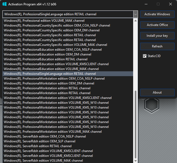The height and width of the screenshot is (163, 177).
Task: Pick ServerRdsh edition RETAIL channel
Action: (x=68, y=146)
